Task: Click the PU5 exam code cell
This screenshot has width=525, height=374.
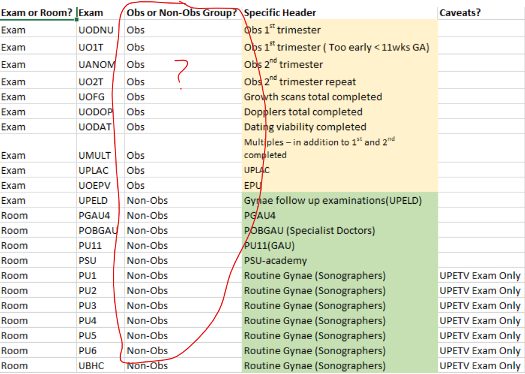Action: (100, 336)
